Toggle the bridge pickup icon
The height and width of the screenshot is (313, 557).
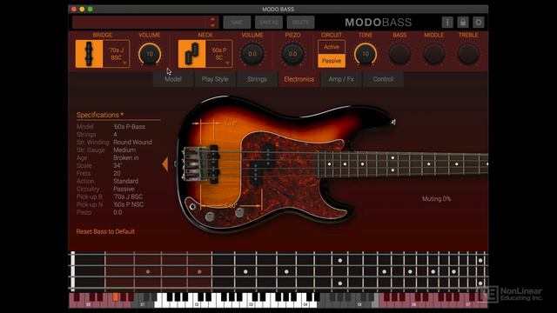click(x=89, y=54)
